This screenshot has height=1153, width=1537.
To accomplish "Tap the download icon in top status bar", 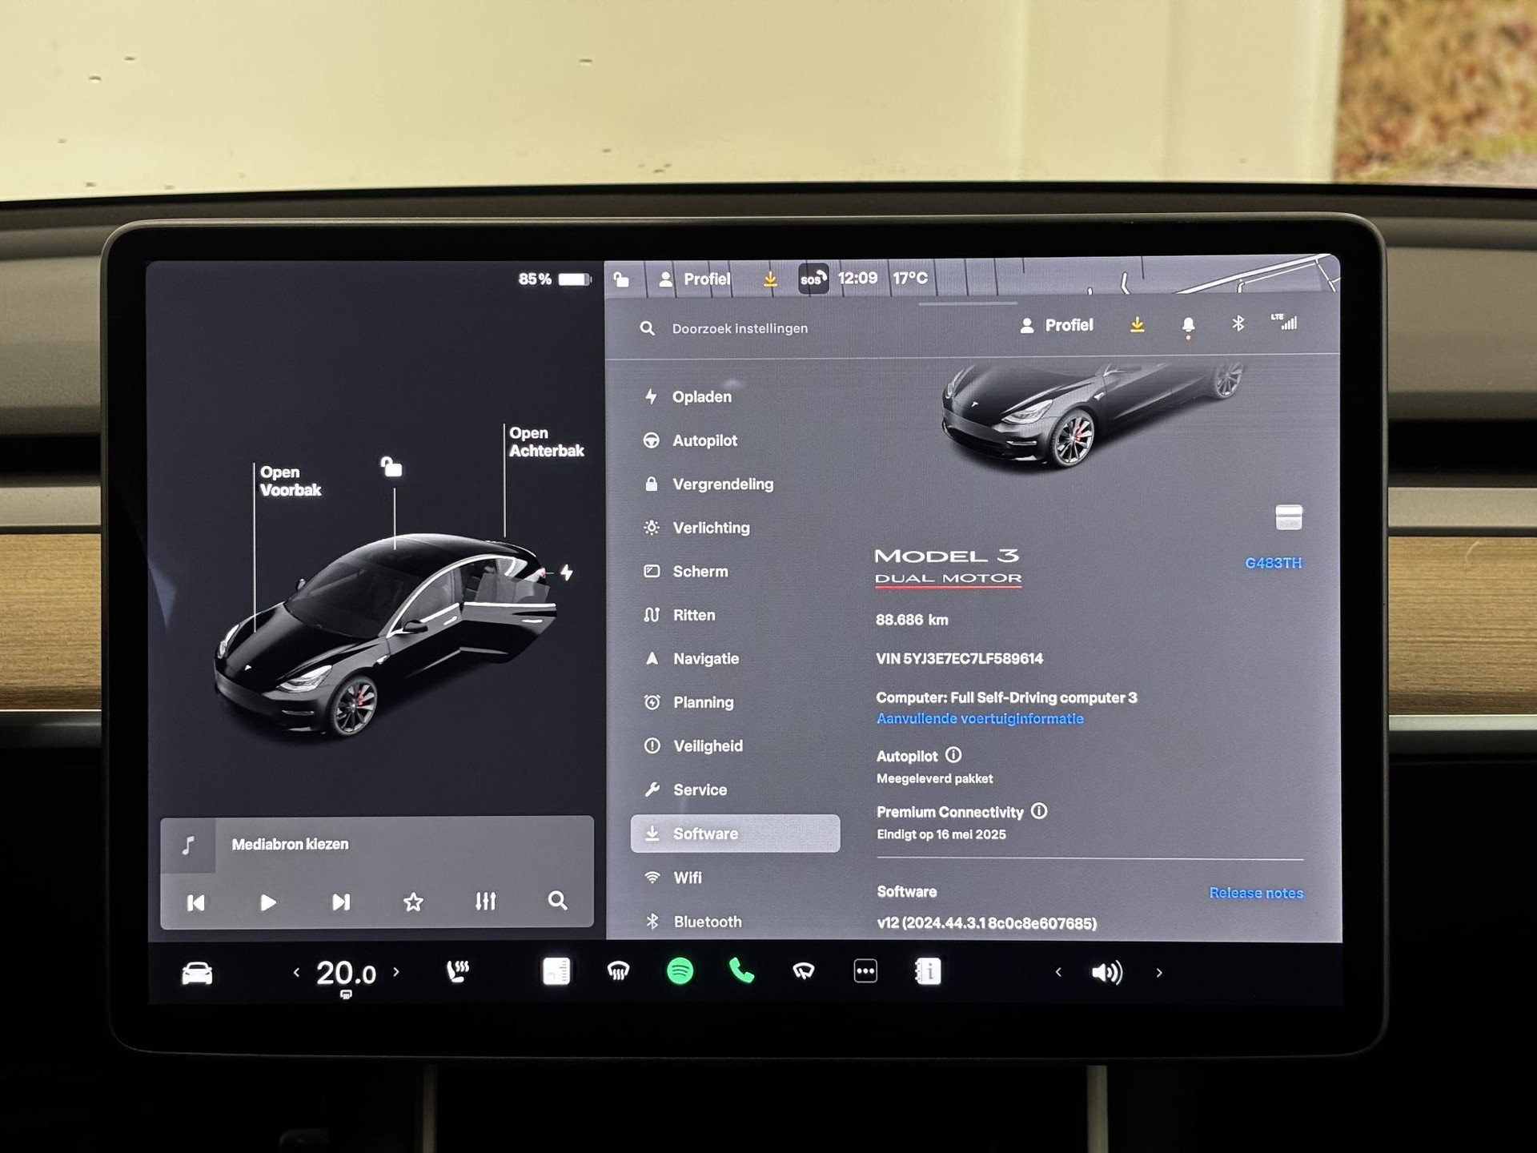I will point(770,279).
